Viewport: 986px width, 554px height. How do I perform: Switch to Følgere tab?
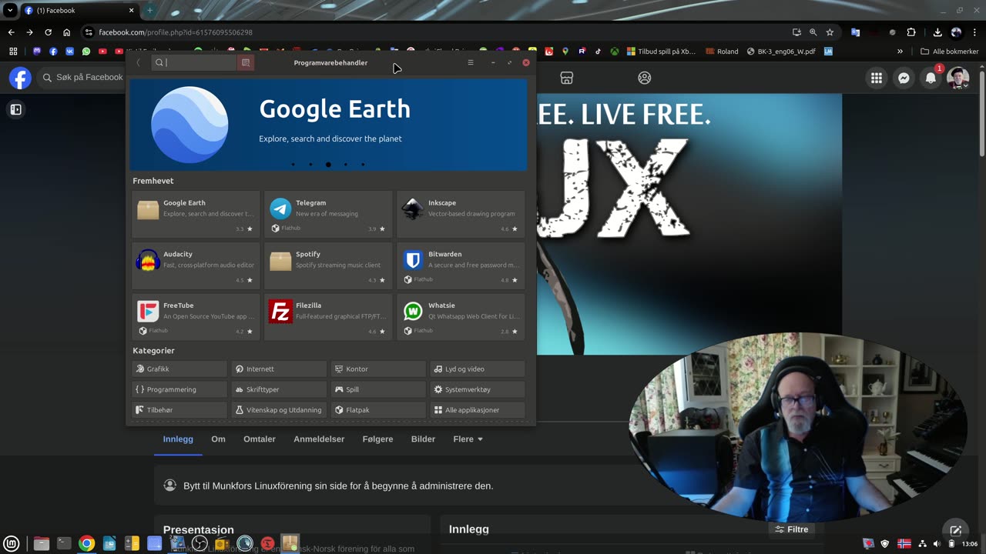point(377,439)
